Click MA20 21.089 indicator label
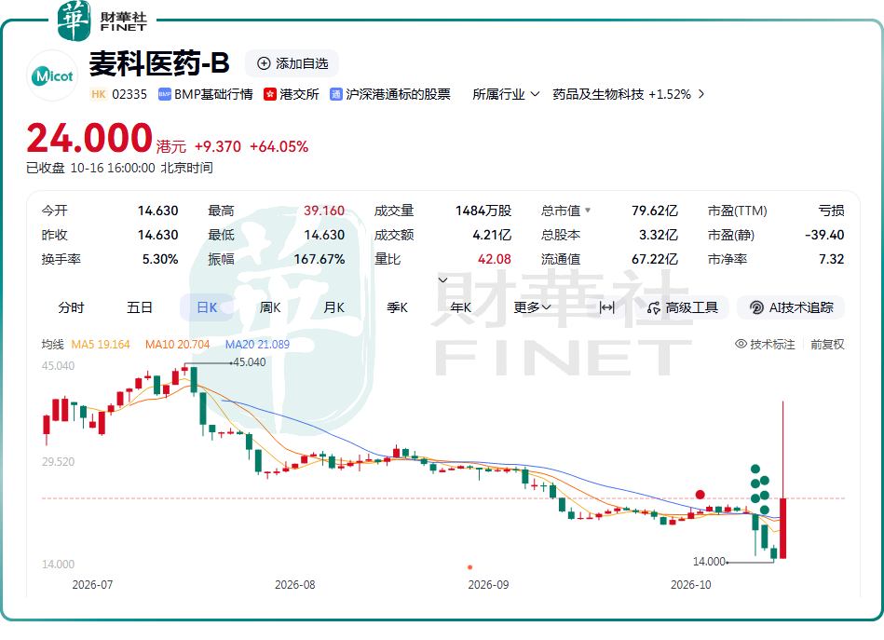 click(258, 344)
